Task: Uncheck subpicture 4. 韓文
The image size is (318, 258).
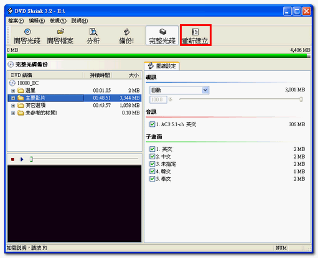Action: (x=152, y=172)
